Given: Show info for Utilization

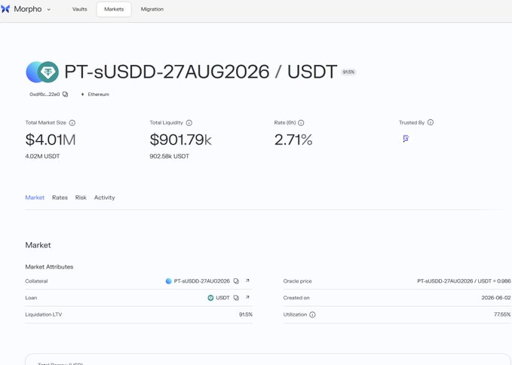Looking at the screenshot, I should (312, 314).
